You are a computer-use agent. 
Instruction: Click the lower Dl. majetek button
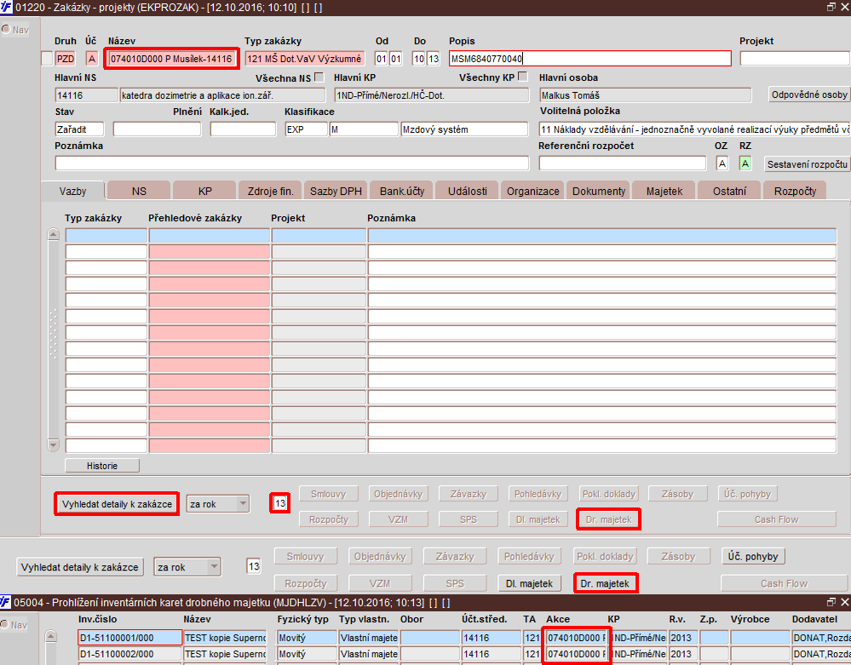(x=529, y=583)
